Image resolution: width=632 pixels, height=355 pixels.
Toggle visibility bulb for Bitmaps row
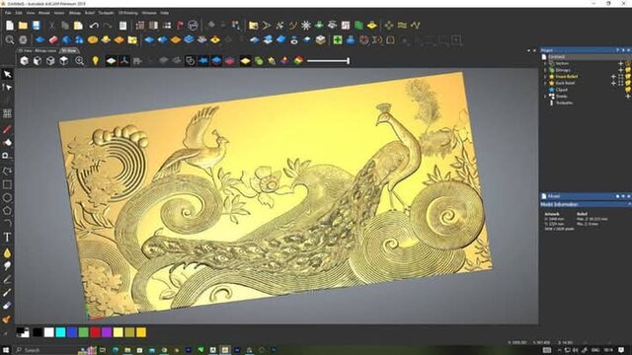point(628,70)
